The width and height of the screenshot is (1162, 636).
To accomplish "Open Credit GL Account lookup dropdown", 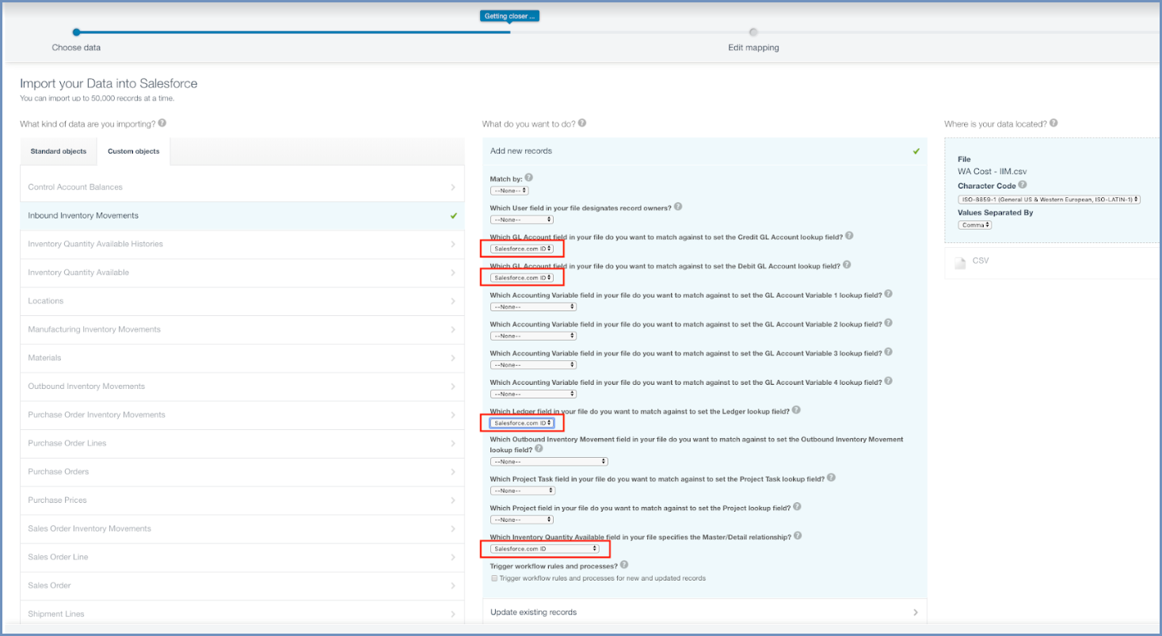I will click(x=522, y=249).
